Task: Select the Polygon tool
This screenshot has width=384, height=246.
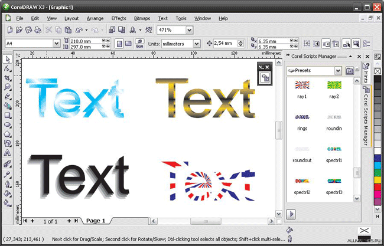Action: (x=7, y=134)
